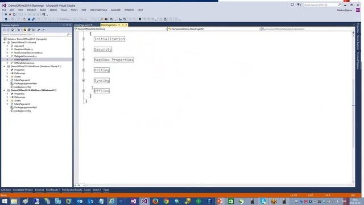The image size is (364, 205).
Task: Expand the Security code region
Action: tap(84, 50)
